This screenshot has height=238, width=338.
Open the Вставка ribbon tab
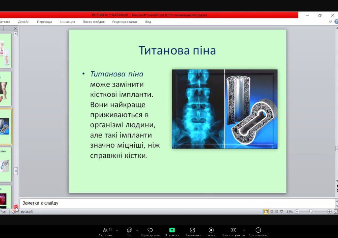(x=5, y=22)
